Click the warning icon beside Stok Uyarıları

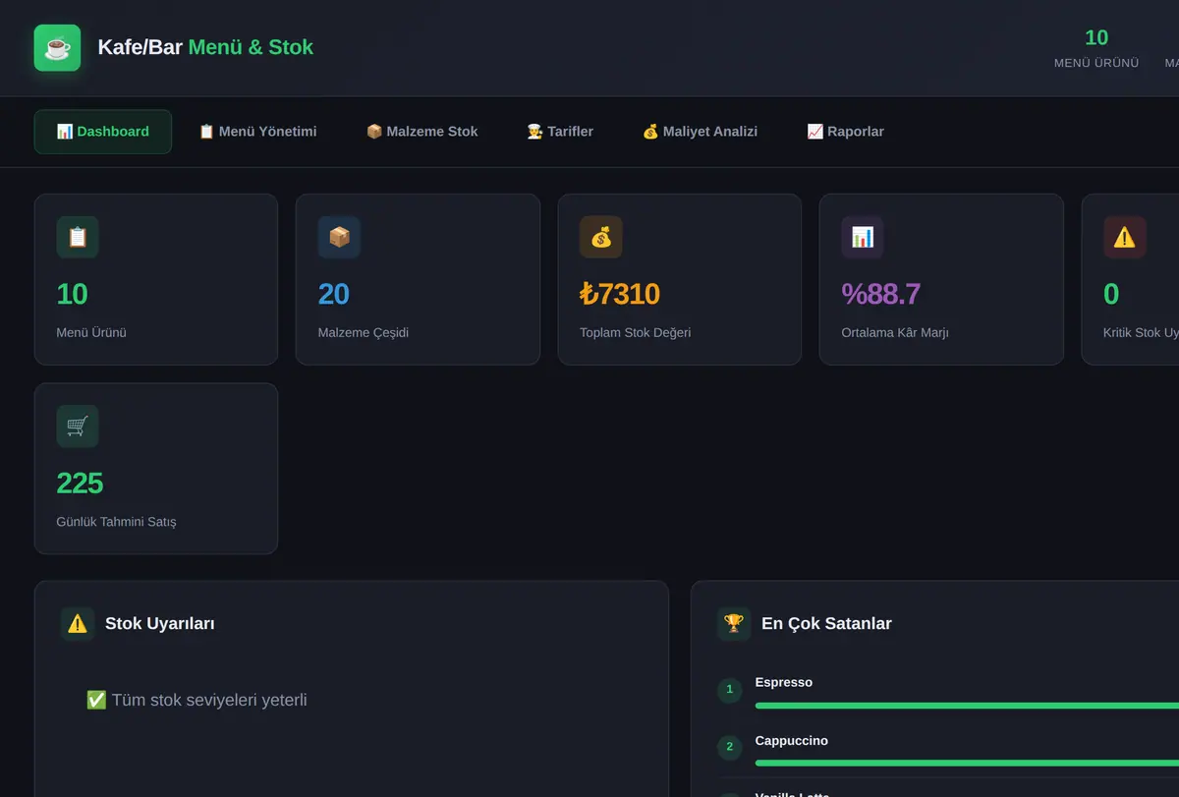click(x=78, y=623)
